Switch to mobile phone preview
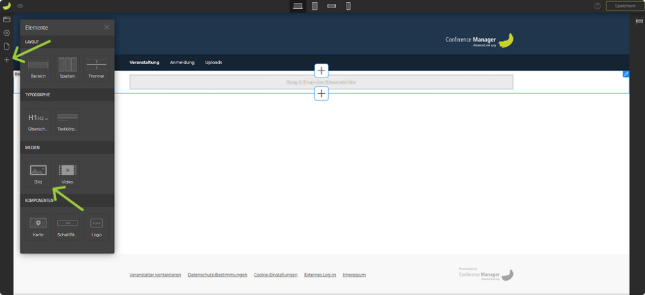This screenshot has height=295, width=645. pyautogui.click(x=348, y=6)
